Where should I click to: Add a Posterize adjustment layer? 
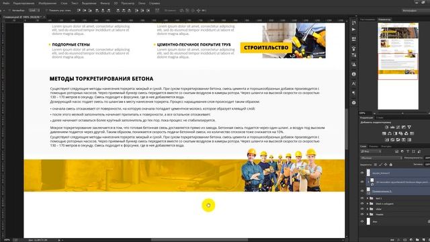click(x=392, y=140)
